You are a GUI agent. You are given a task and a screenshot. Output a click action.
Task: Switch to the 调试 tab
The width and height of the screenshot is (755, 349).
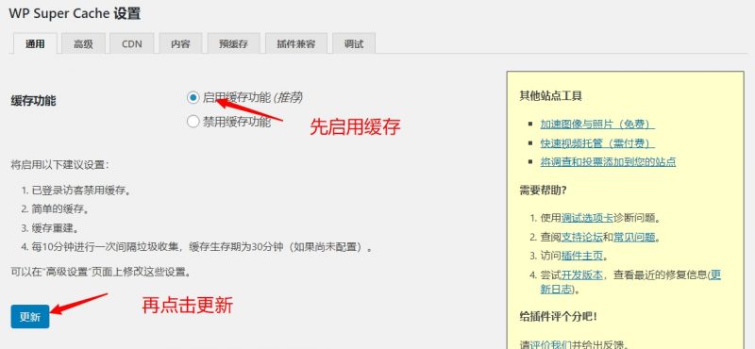click(x=354, y=43)
